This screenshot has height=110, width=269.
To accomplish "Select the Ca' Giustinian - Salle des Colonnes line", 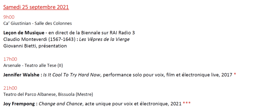I will click(x=38, y=23).
